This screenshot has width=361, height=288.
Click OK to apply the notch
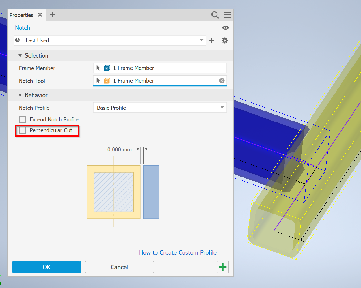pos(46,267)
